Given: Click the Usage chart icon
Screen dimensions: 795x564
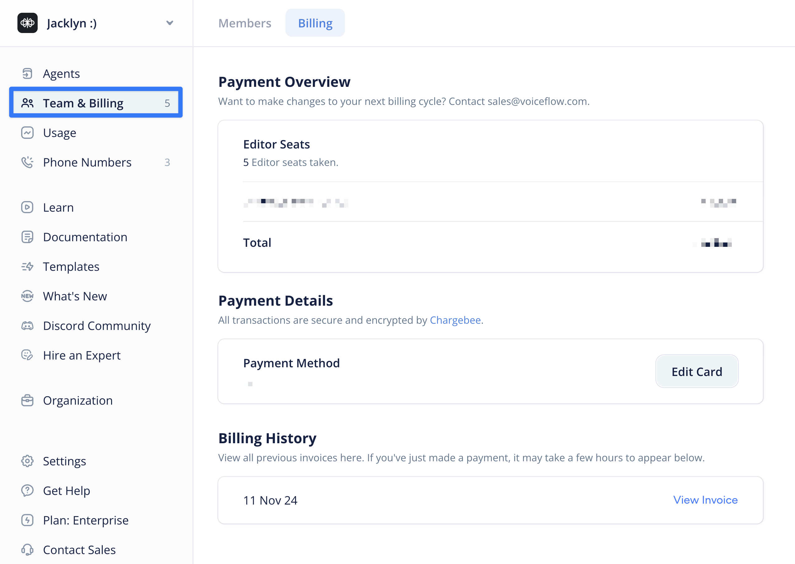Looking at the screenshot, I should point(27,133).
